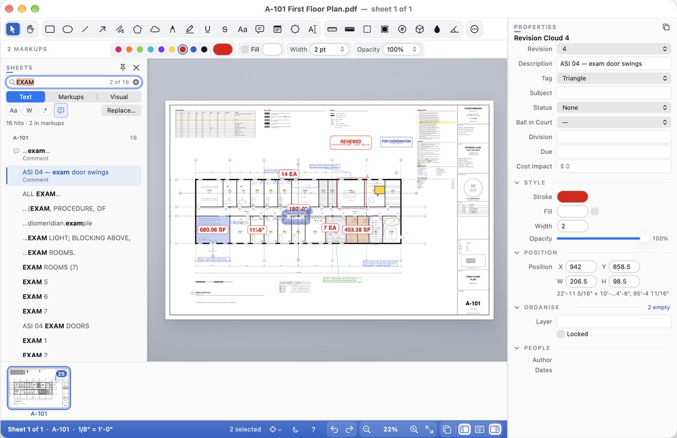Toggle the search-in-comments option
The width and height of the screenshot is (677, 438).
pos(61,111)
